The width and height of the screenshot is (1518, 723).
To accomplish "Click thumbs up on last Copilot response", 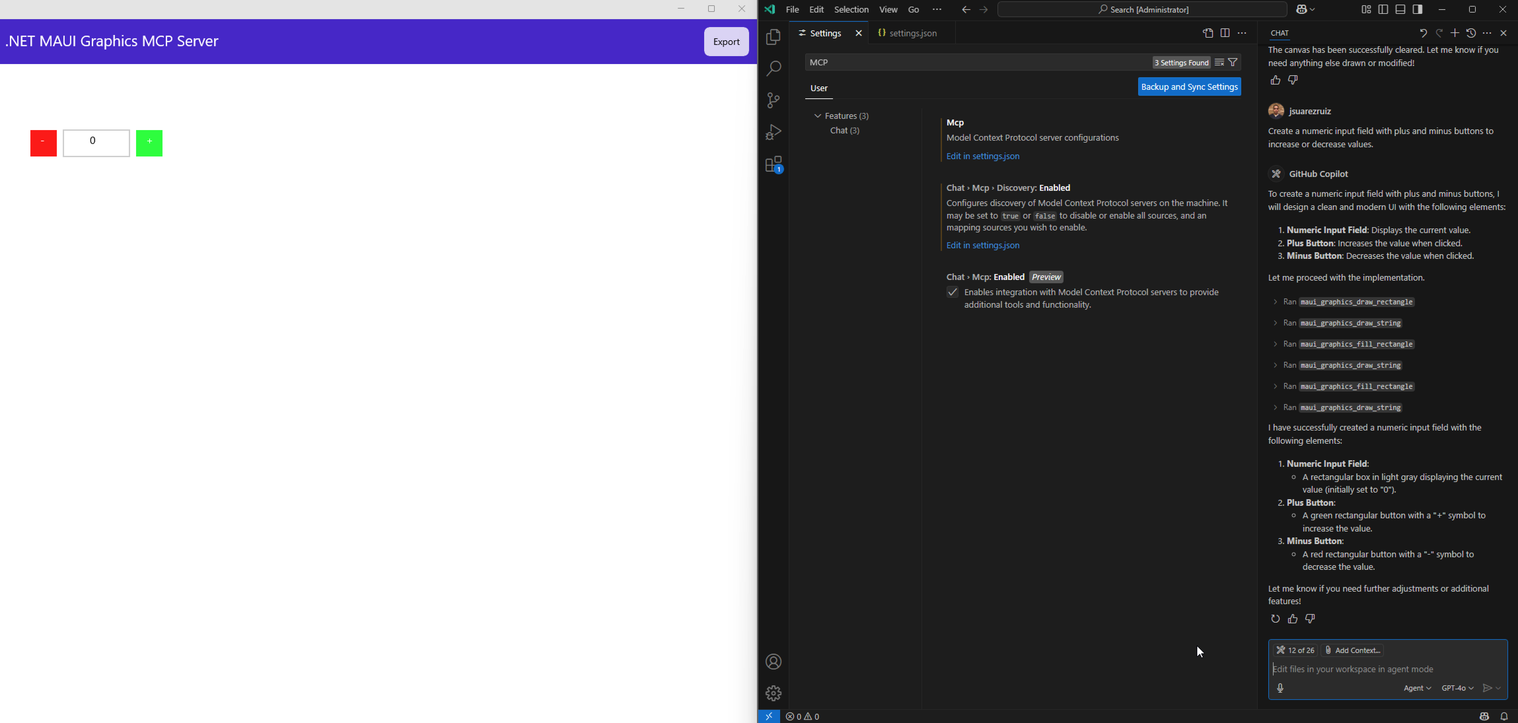I will (1292, 619).
